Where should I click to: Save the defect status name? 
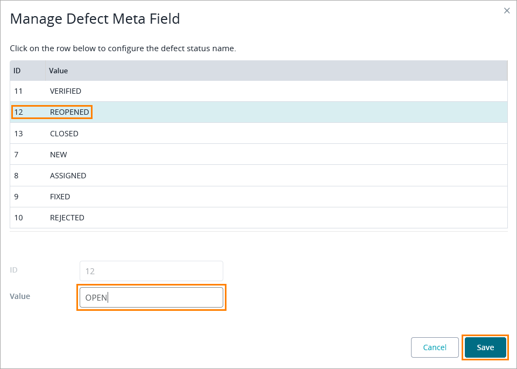tap(485, 347)
